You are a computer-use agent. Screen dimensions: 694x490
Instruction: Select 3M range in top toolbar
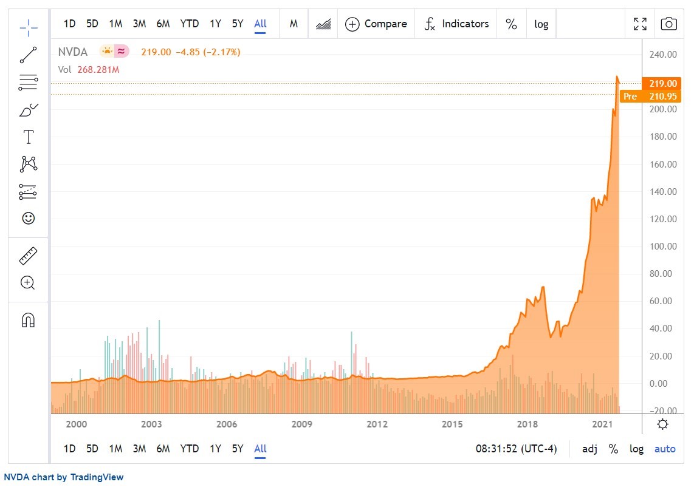coord(139,24)
